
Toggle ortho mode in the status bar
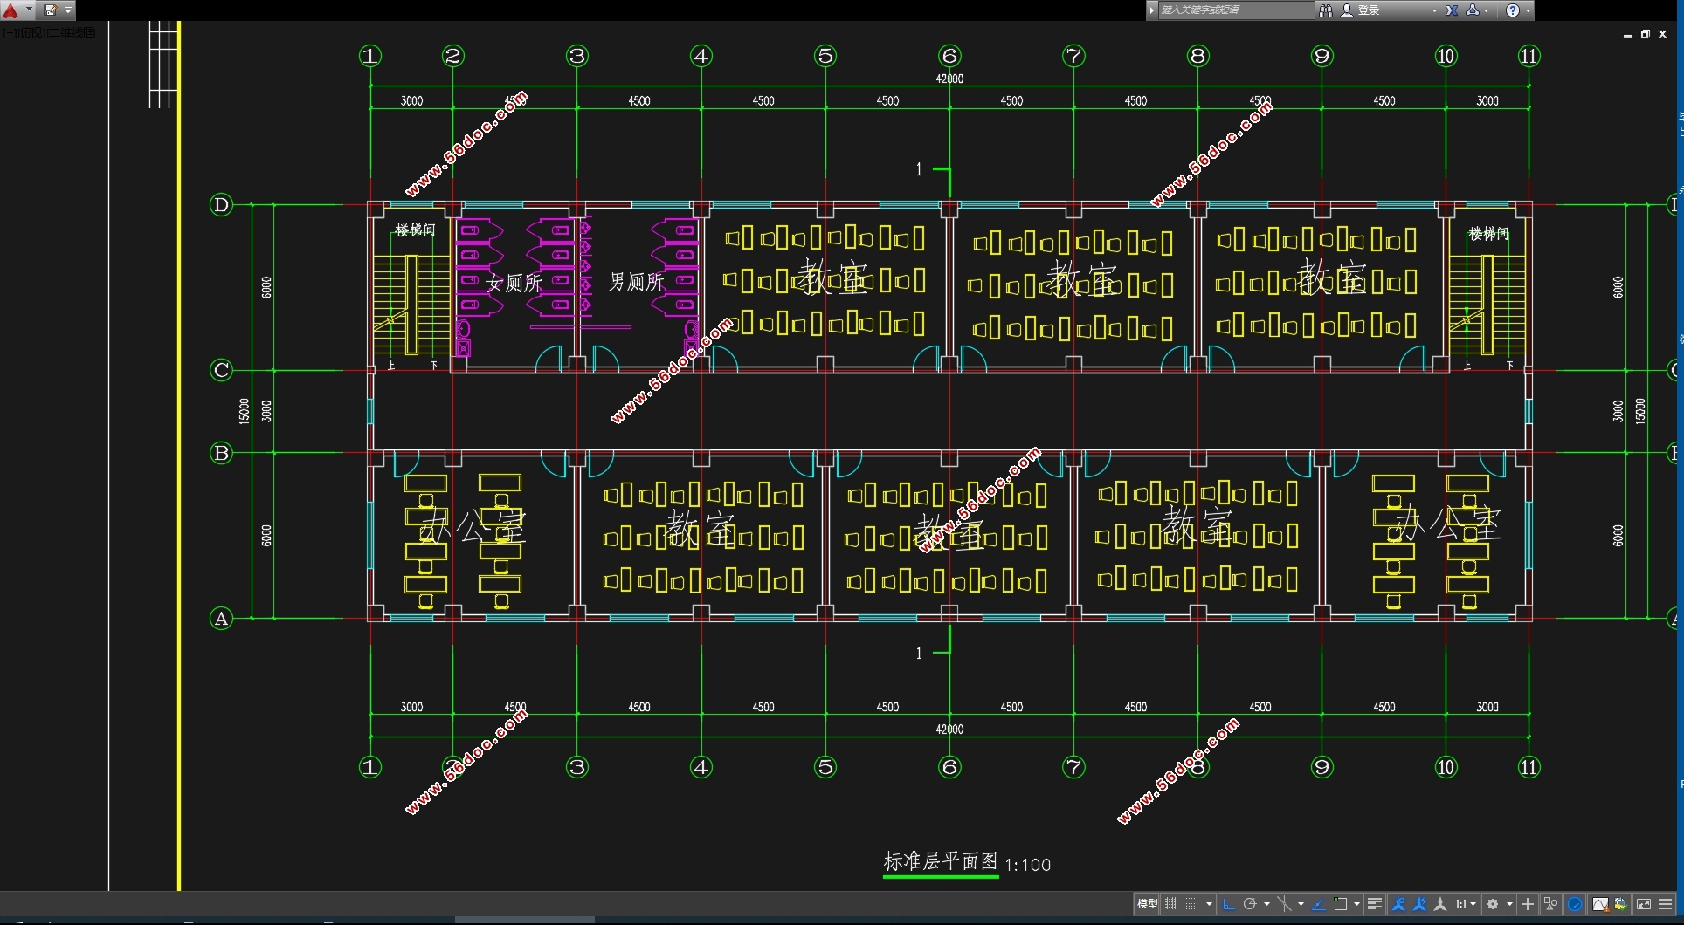pyautogui.click(x=1228, y=904)
